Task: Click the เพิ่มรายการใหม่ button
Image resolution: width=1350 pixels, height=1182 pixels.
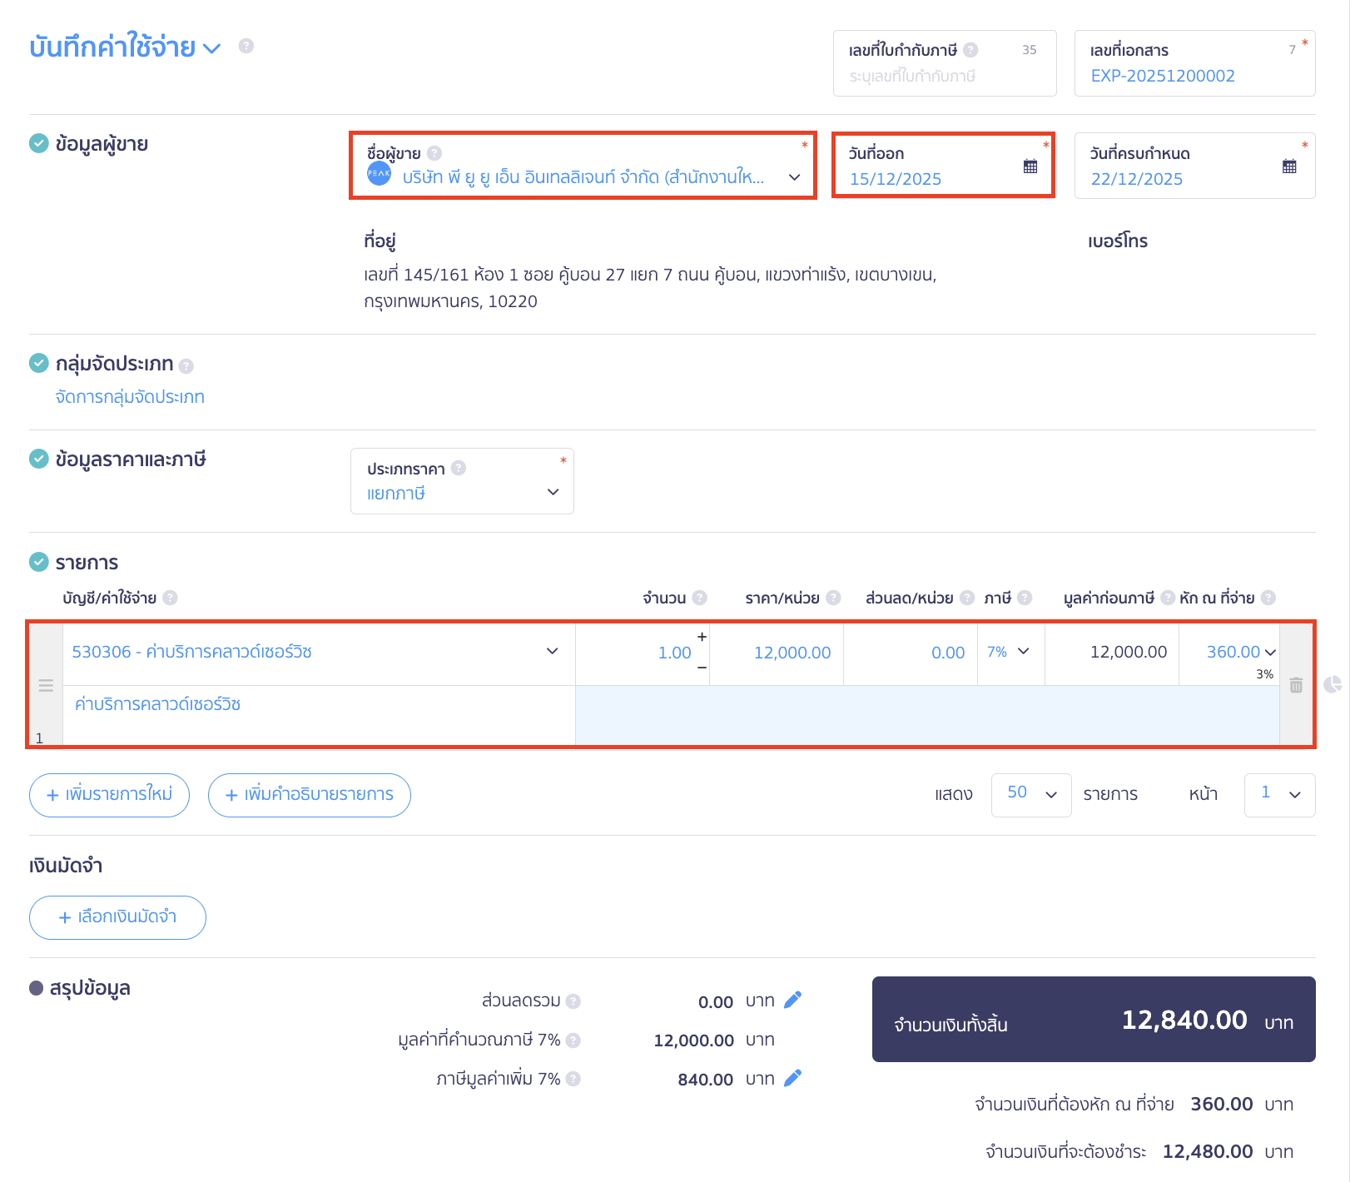Action: (109, 795)
